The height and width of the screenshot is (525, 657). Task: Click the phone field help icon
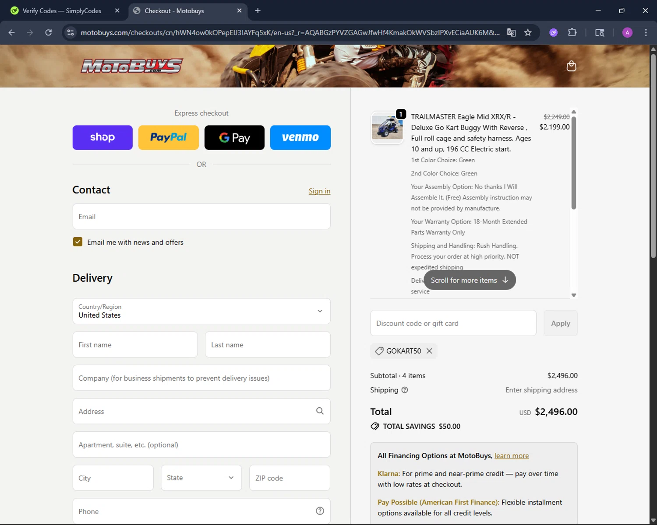320,511
